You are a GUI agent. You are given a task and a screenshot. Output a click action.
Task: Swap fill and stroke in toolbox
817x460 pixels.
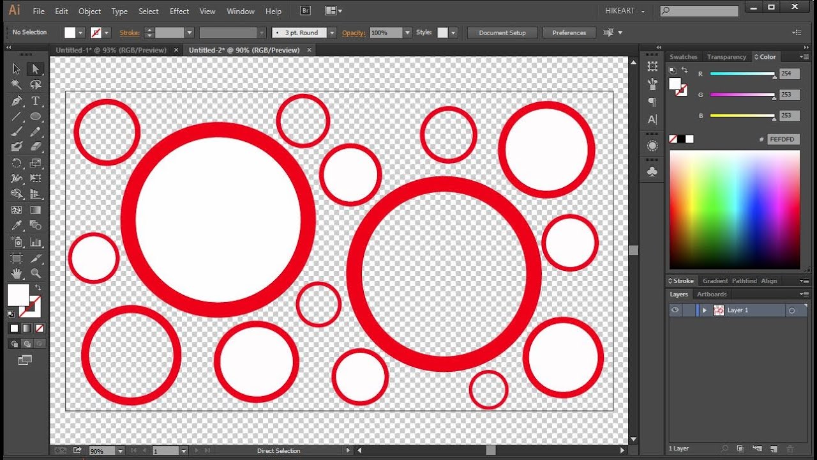[38, 288]
